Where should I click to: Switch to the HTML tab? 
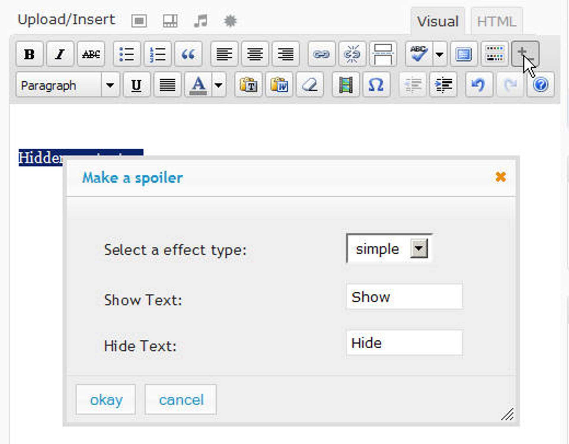496,22
